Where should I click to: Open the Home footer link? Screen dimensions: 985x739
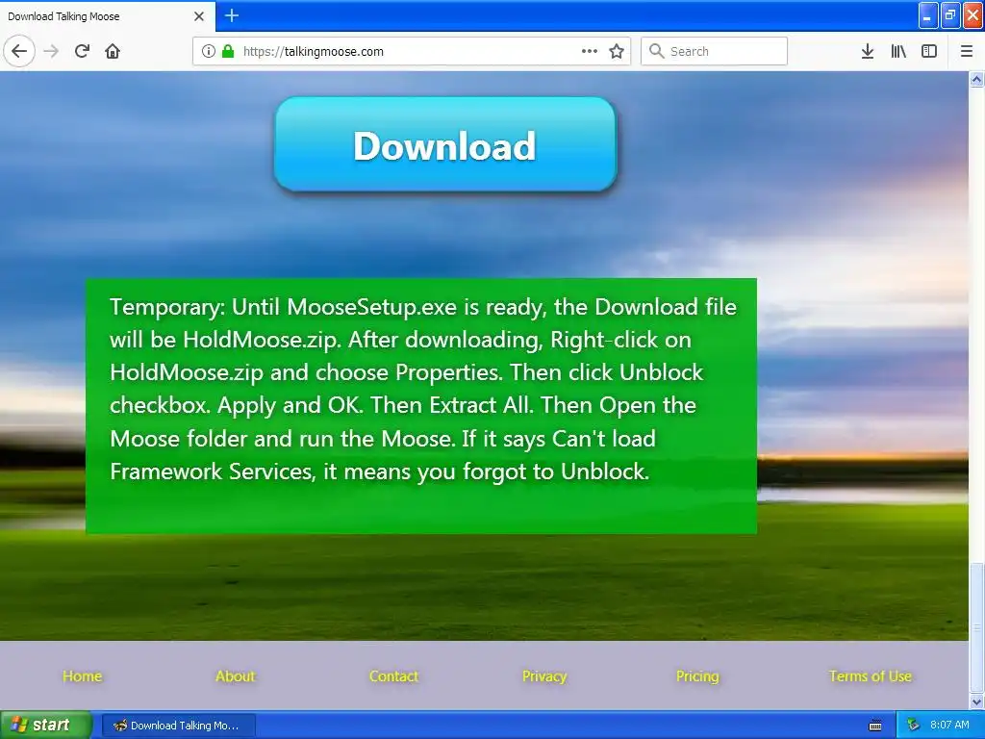83,676
